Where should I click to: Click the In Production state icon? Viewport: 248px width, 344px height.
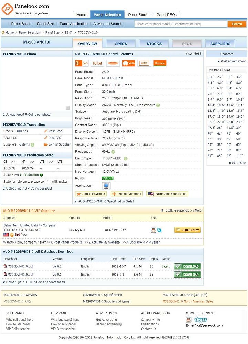(x=41, y=175)
